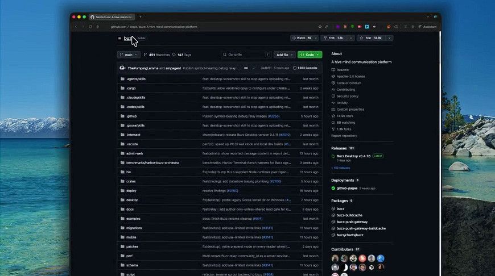
Task: Open the 1,923 Commits history link
Action: click(306, 68)
